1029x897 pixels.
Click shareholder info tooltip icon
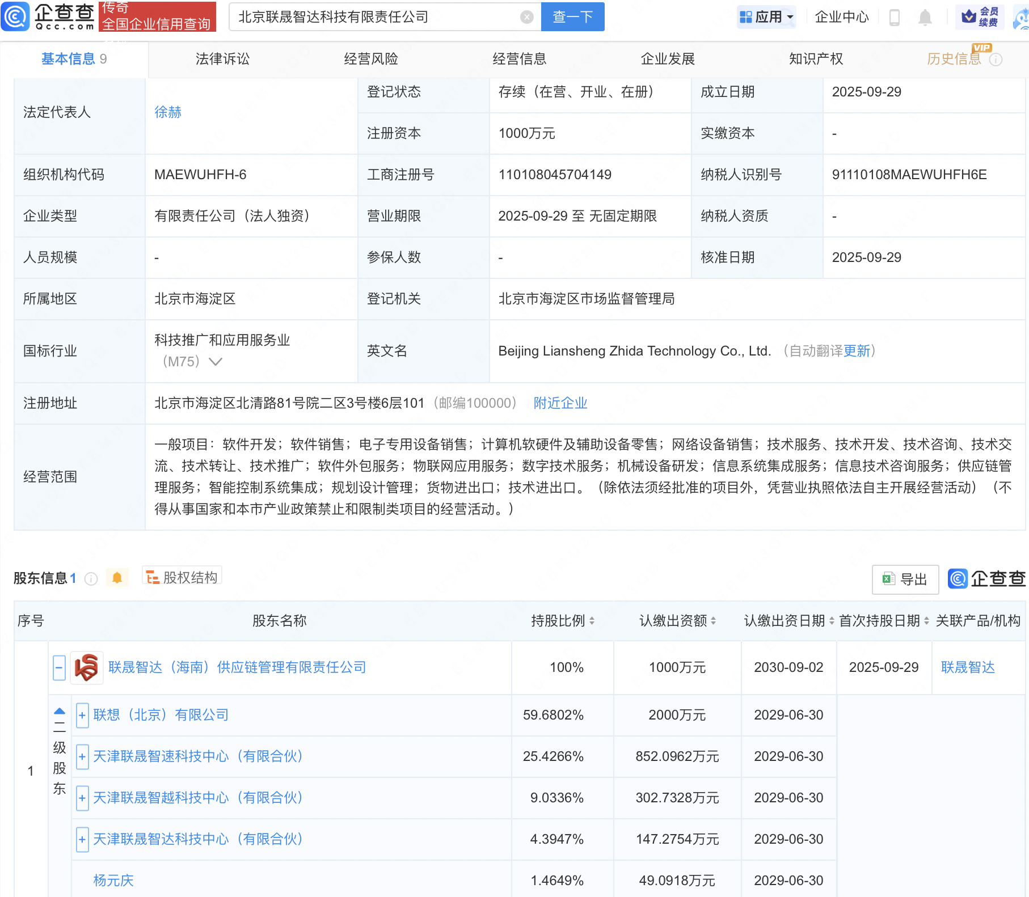(91, 578)
